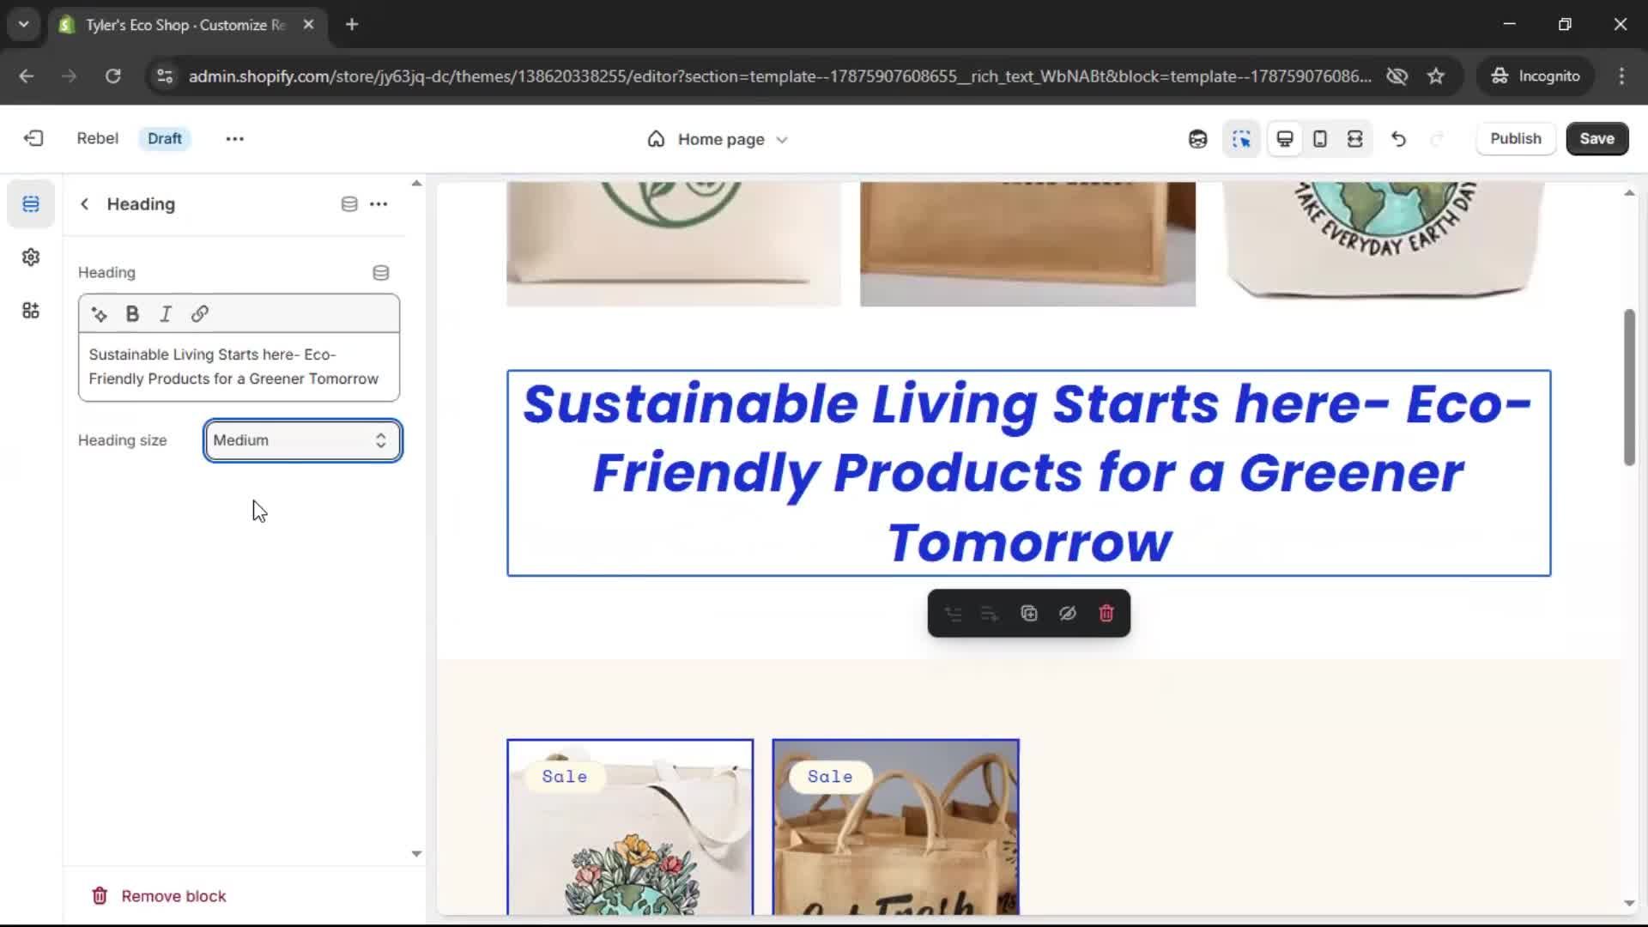Click the Save button
1648x927 pixels.
(1596, 139)
